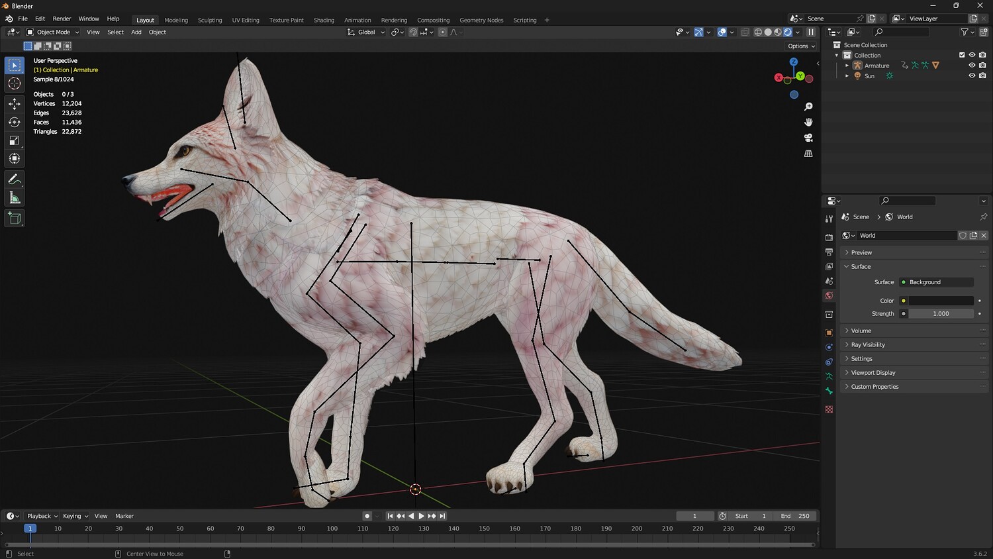Hide the Armature in viewport
Screen dimensions: 993x559
point(972,66)
